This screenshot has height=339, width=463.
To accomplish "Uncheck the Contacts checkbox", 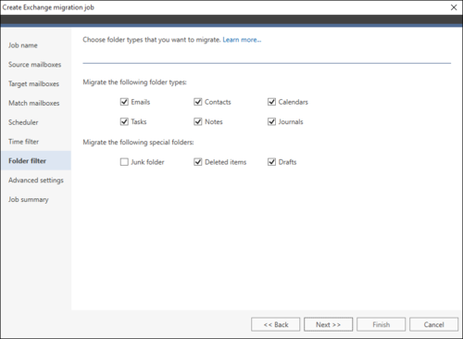I will [198, 102].
